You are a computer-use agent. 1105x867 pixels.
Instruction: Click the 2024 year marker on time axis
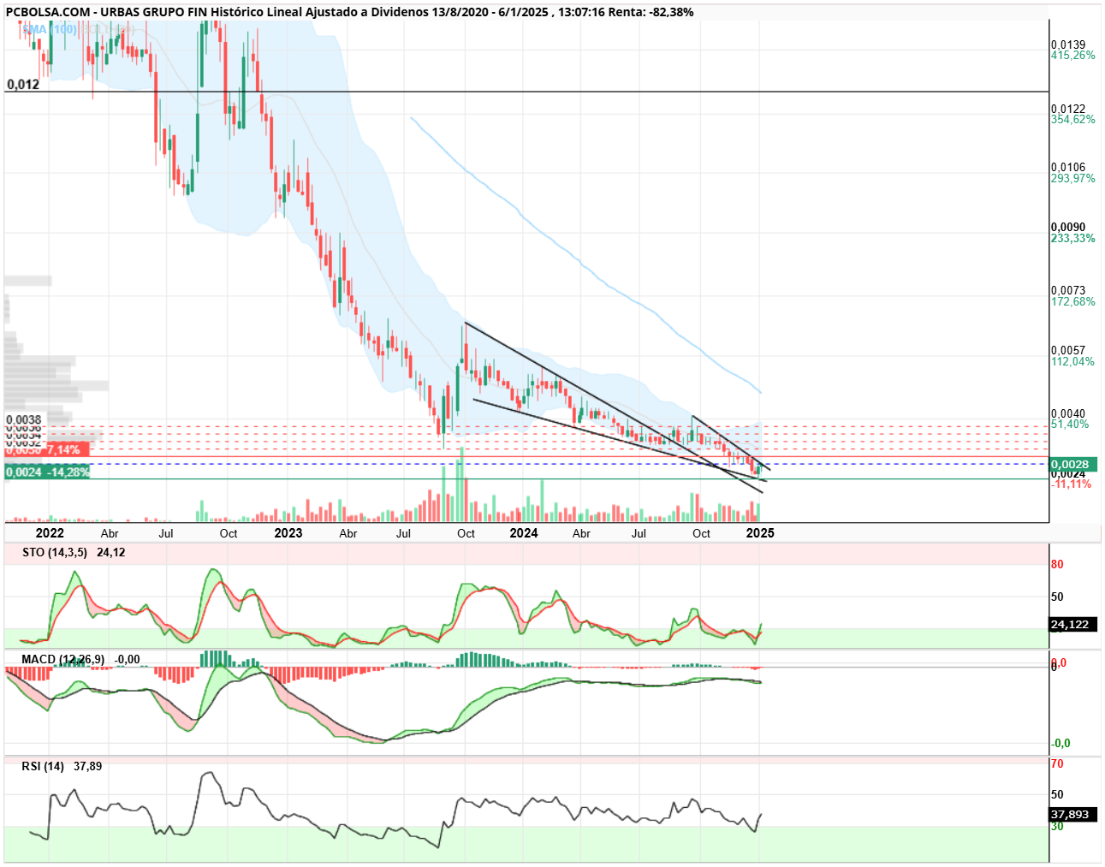(x=524, y=533)
